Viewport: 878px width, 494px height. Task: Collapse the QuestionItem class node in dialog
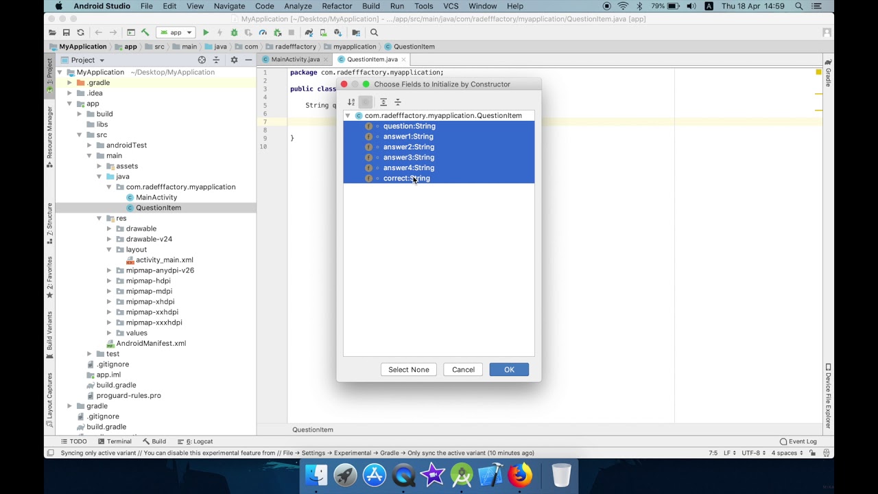tap(348, 116)
